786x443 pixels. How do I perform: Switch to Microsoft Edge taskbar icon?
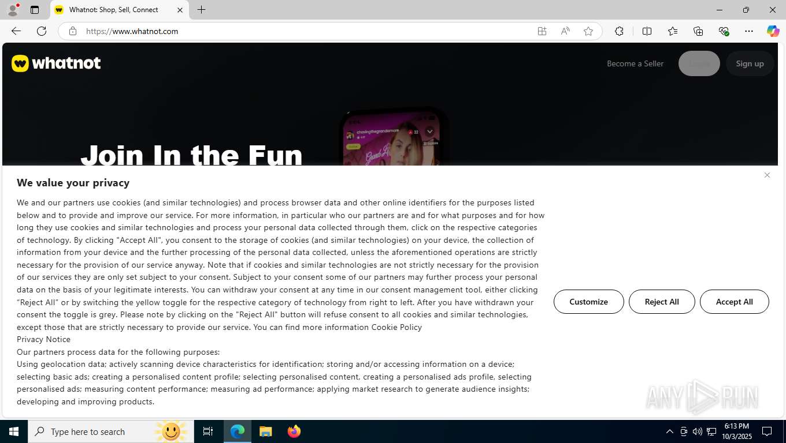(238, 431)
